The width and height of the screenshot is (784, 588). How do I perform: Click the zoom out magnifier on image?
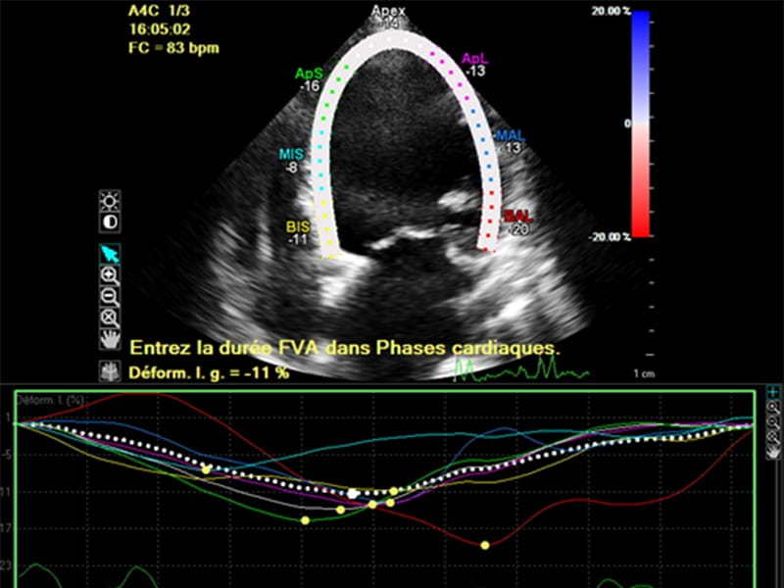click(x=111, y=296)
